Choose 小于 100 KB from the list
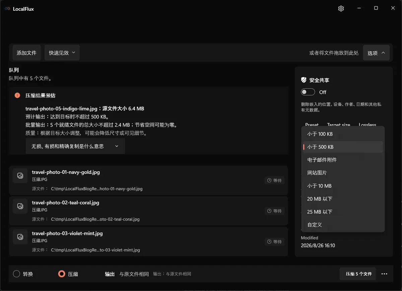Viewport: 402px width, 291px height. point(343,134)
